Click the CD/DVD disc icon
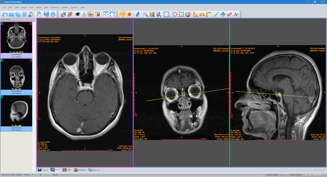 click(31, 14)
